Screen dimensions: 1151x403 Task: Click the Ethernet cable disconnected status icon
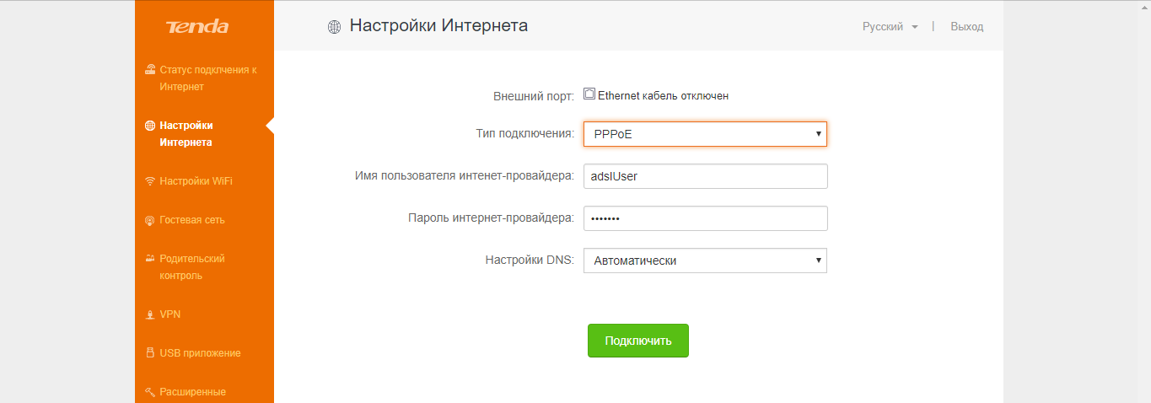[x=589, y=94]
